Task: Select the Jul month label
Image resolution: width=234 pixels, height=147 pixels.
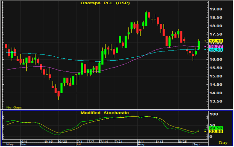Action: [79, 144]
